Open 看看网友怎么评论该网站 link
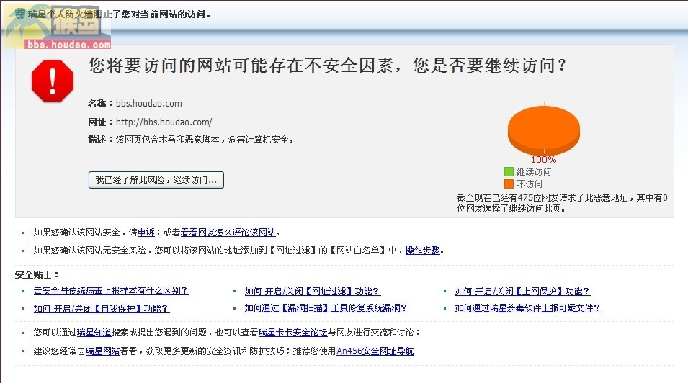Viewport: 688px width, 383px height. coord(228,233)
